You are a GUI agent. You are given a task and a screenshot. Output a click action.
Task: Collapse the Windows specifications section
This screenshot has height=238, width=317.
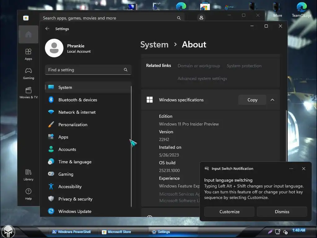coord(272,100)
